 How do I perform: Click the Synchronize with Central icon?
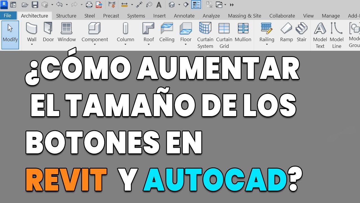(45, 5)
